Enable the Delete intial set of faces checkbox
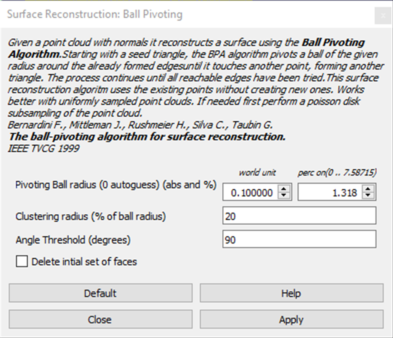Viewport: 393px width, 338px height. (x=22, y=262)
